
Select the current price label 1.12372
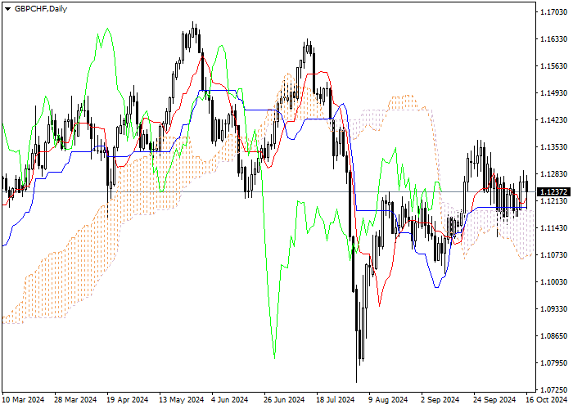[553, 191]
